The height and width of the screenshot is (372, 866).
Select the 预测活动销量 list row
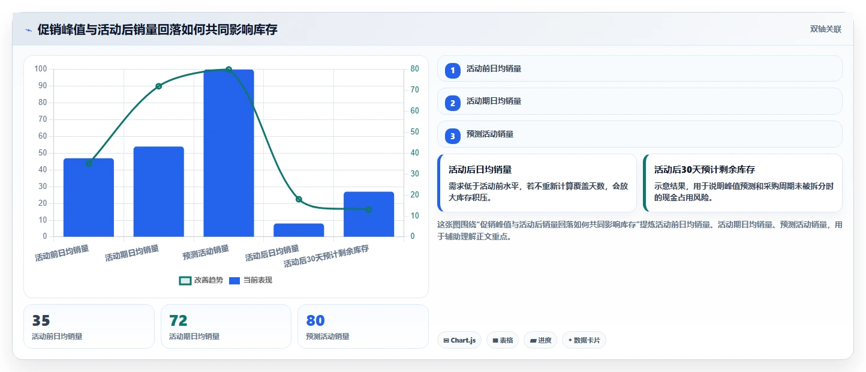[x=640, y=134]
